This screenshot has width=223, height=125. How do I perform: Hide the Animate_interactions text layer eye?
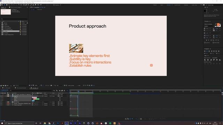(1, 103)
